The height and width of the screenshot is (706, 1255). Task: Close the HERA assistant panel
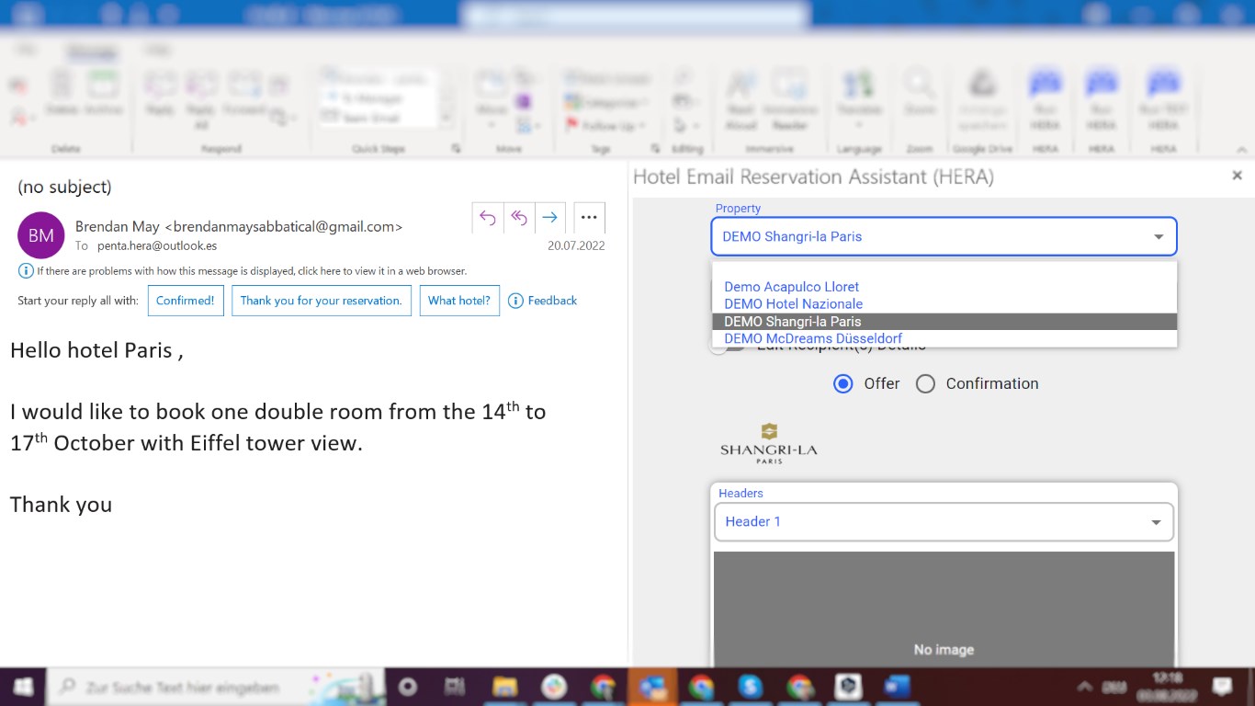tap(1237, 176)
